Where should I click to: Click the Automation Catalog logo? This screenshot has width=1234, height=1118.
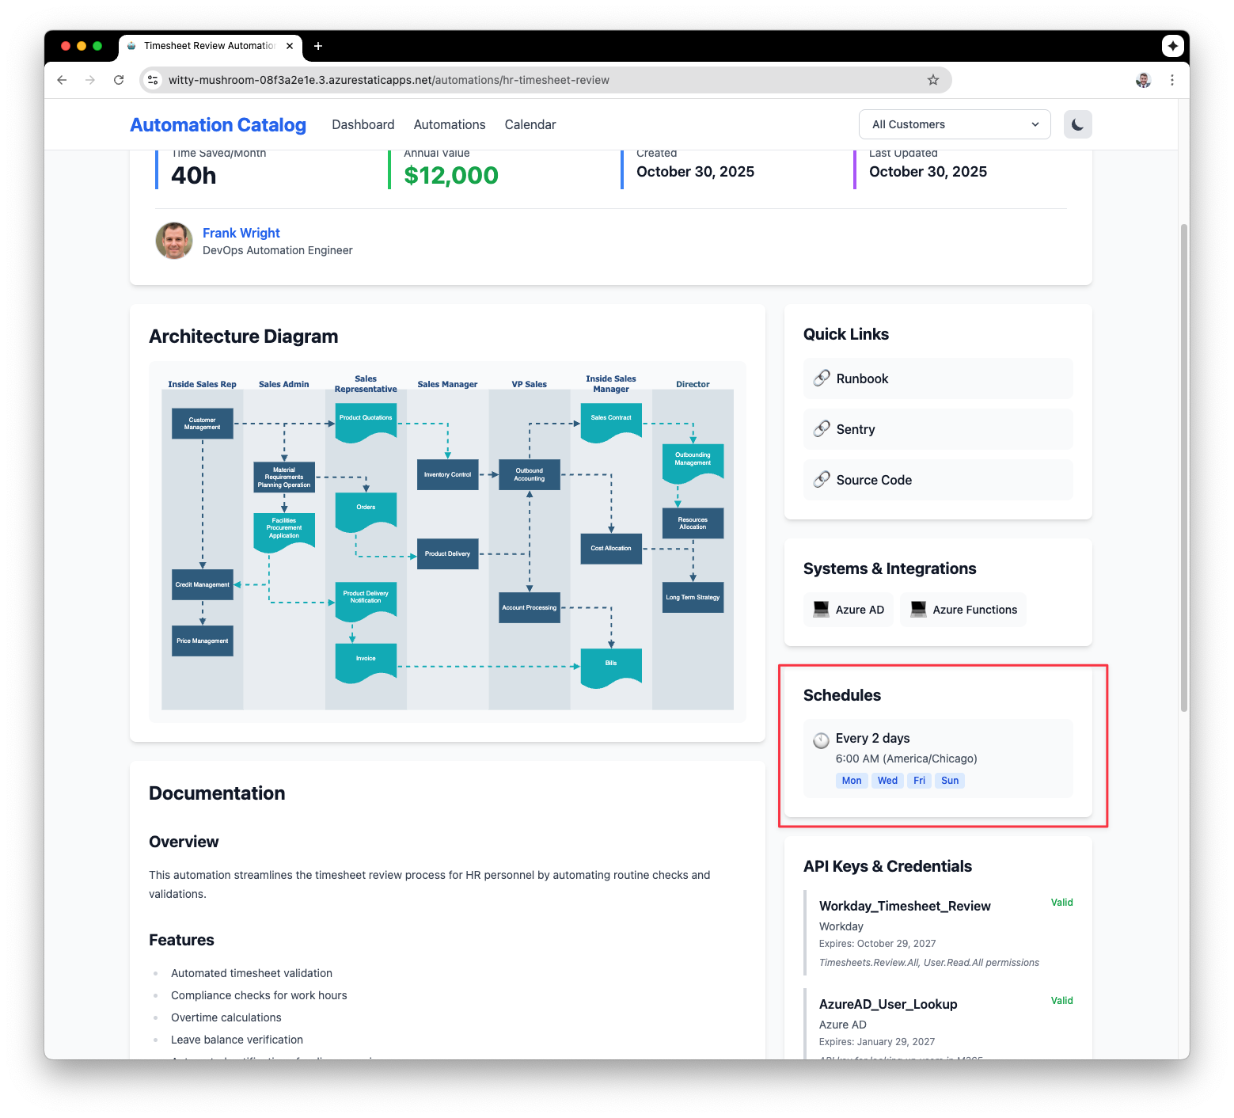click(218, 125)
